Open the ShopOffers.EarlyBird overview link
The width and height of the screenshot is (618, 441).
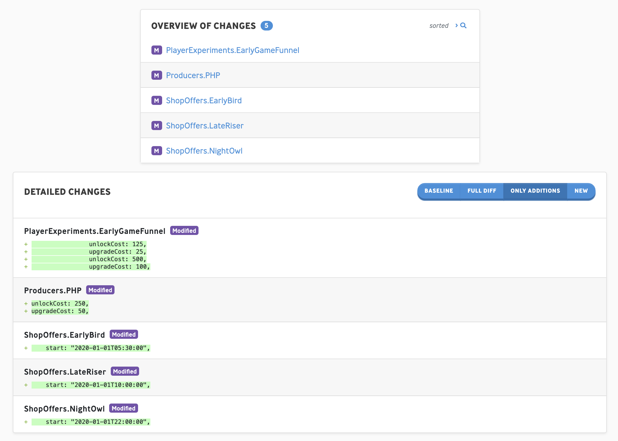[x=204, y=100]
